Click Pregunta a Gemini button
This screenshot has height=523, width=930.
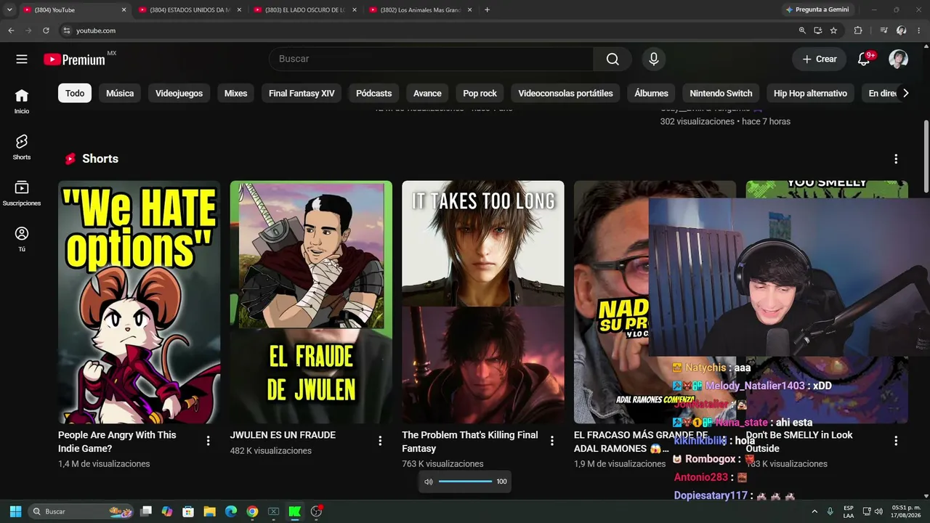pos(817,9)
